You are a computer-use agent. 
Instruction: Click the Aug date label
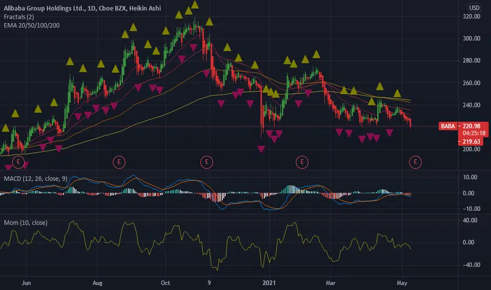coord(97,283)
